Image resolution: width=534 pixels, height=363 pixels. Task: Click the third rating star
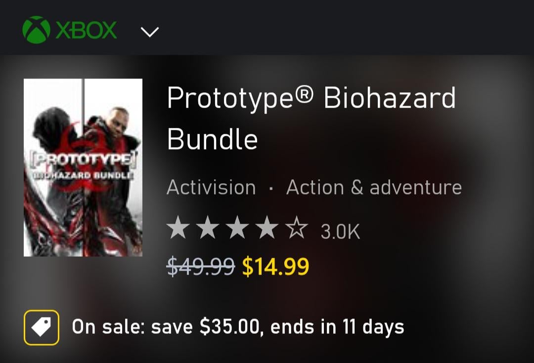238,230
